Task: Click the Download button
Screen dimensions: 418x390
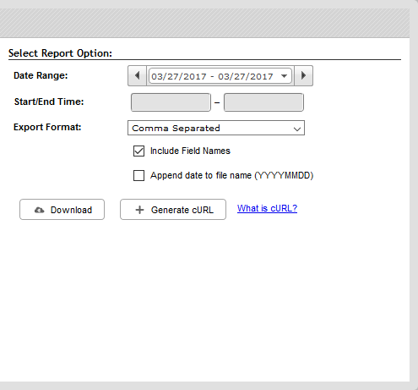Action: [x=62, y=210]
